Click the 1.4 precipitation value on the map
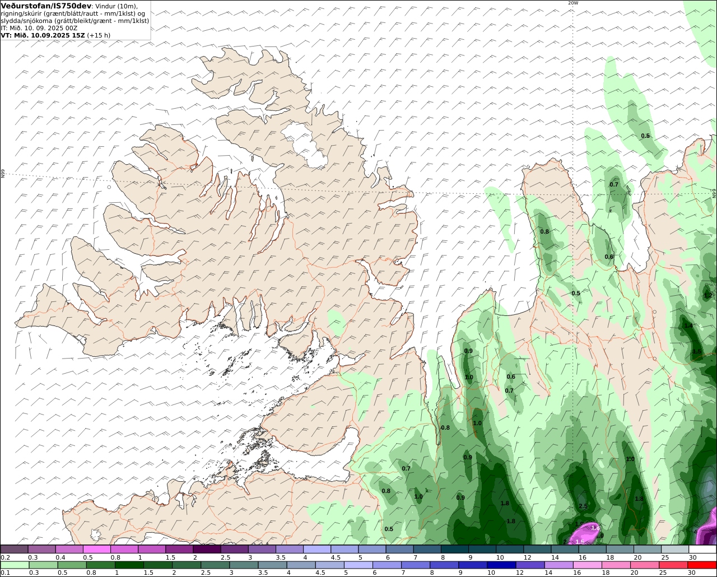Image resolution: width=717 pixels, height=577 pixels. pyautogui.click(x=688, y=325)
